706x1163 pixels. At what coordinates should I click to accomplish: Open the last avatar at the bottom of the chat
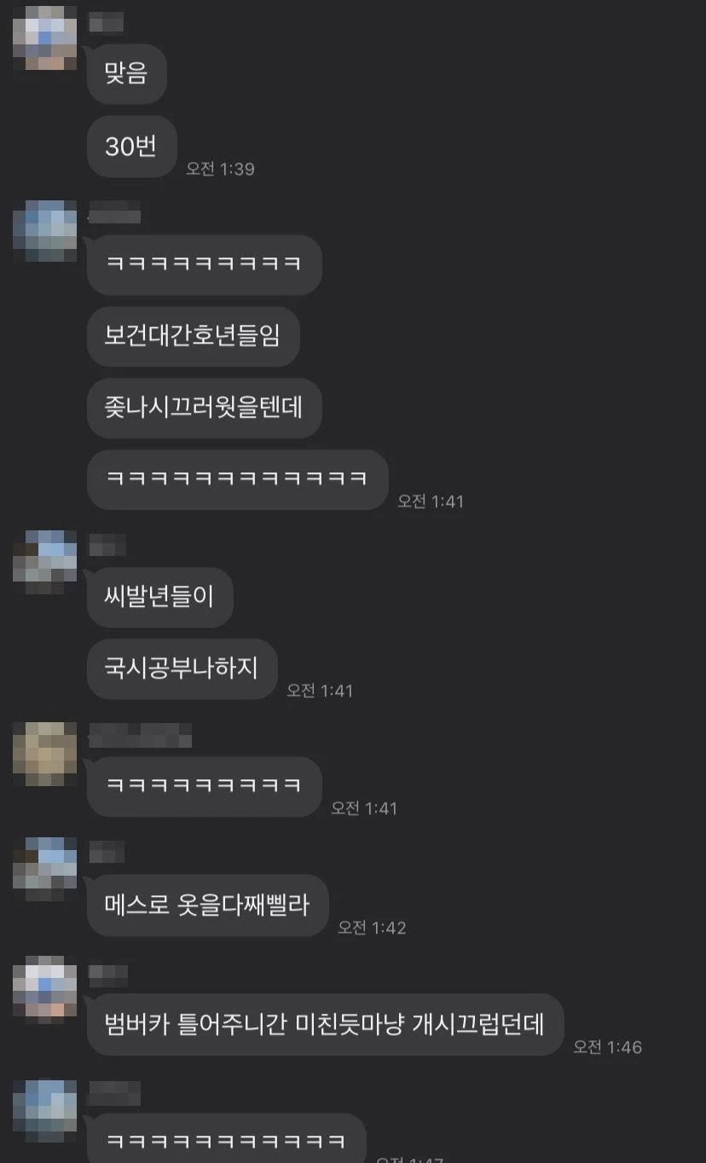(x=45, y=1111)
